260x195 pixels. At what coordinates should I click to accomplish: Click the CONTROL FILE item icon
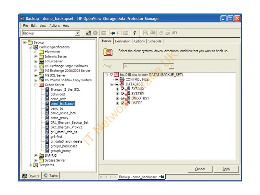[122, 79]
